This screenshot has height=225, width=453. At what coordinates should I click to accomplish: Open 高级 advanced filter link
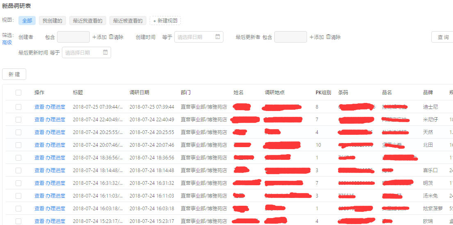[x=7, y=43]
